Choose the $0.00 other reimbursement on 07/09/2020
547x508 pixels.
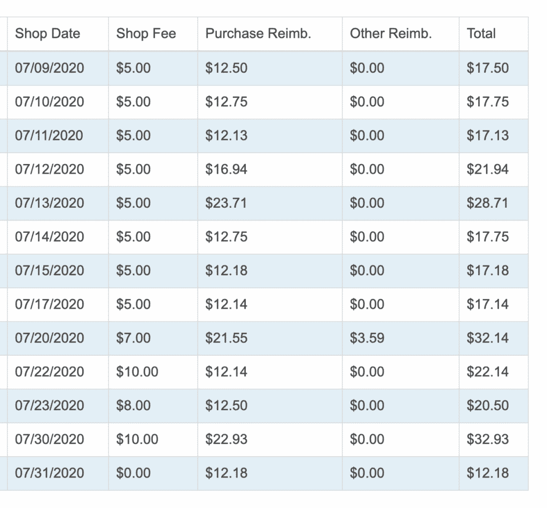tap(368, 68)
